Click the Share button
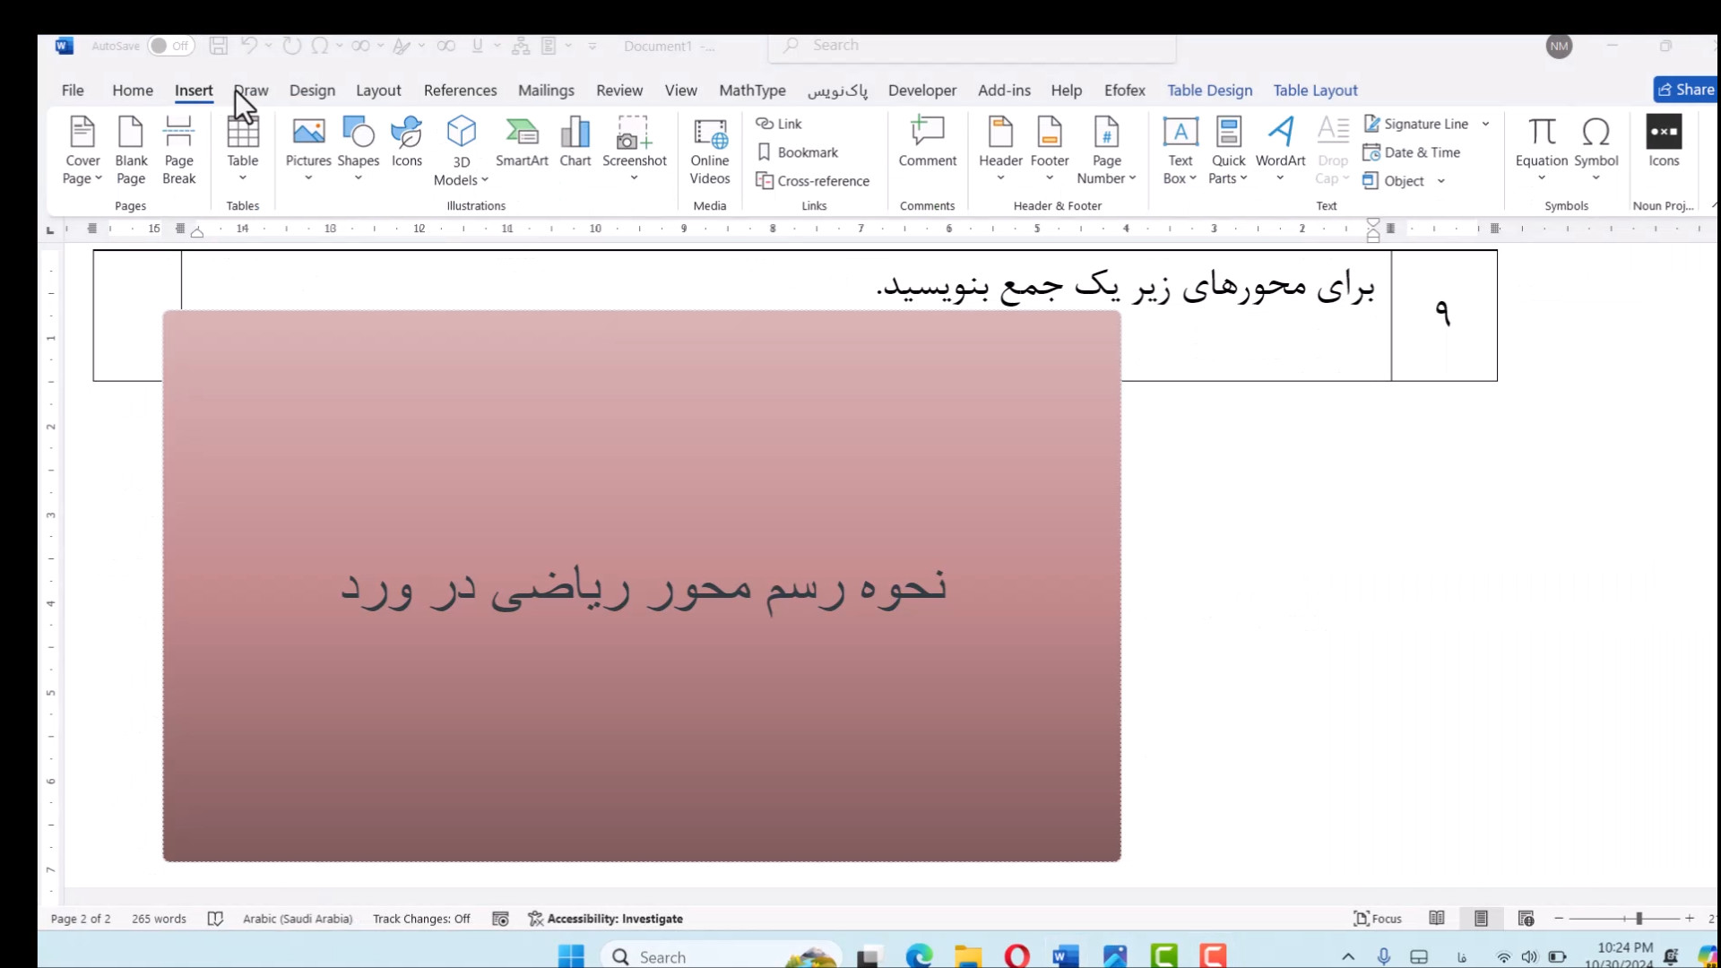 tap(1685, 90)
